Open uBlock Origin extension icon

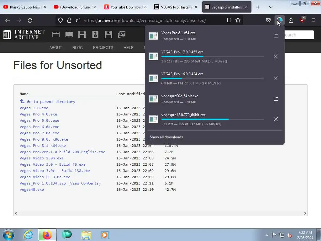(x=302, y=20)
